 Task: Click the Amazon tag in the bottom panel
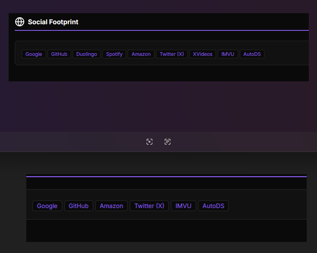coord(111,206)
